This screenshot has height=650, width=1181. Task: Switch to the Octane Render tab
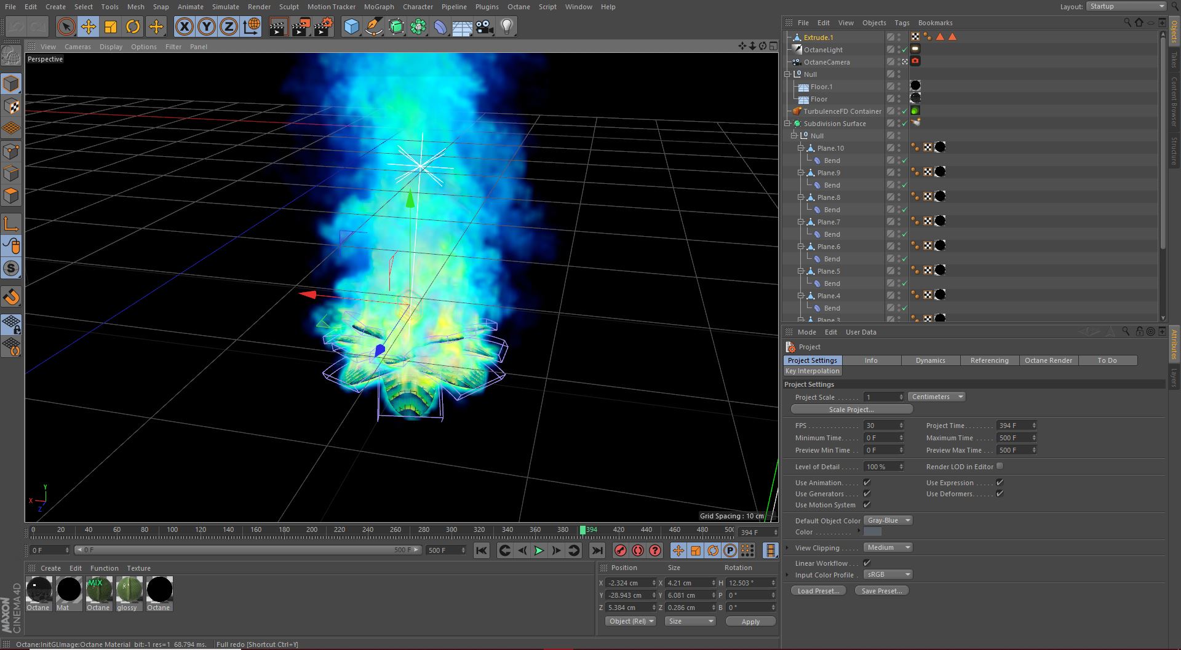(1048, 360)
